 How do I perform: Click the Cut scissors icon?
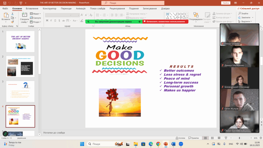[x=13, y=14]
